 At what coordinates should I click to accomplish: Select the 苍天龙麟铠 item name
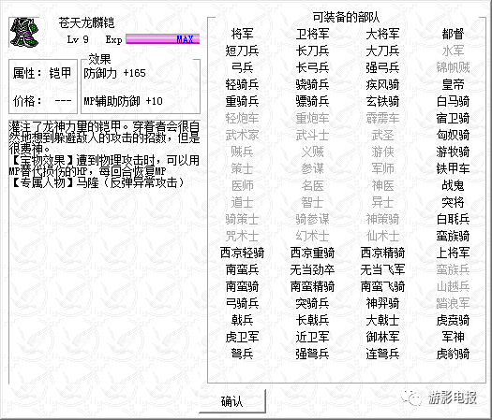86,22
